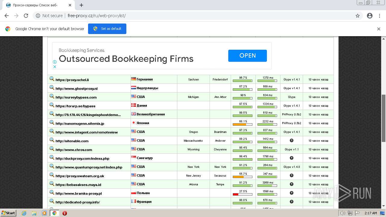Open the Chrome profile avatar icon
386x217 pixels.
370,16
